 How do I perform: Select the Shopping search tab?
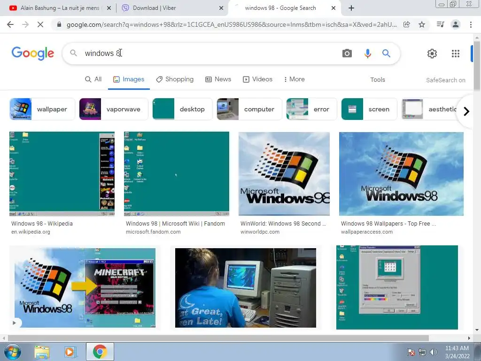(x=175, y=79)
